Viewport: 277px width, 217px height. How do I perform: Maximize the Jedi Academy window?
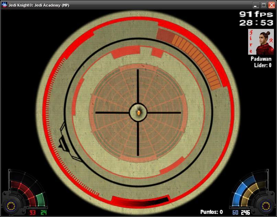pos(264,5)
